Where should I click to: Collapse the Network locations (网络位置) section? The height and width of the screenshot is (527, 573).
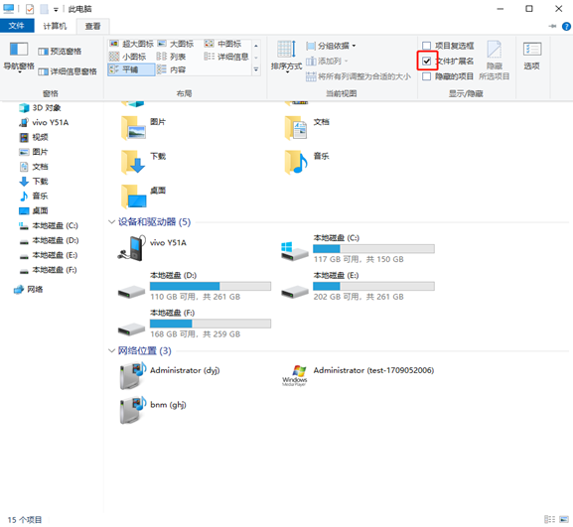(111, 350)
